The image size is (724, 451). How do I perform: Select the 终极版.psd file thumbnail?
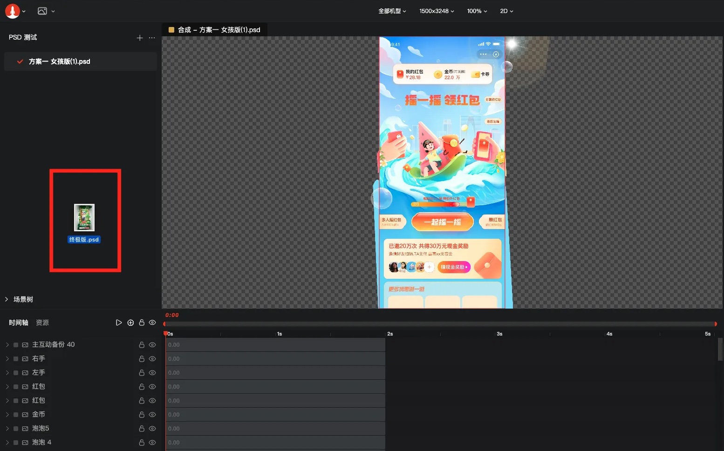click(x=84, y=217)
